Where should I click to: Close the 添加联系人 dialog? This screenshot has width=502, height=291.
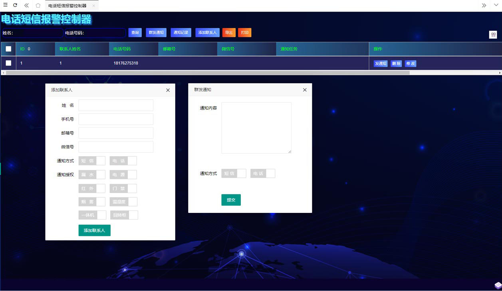click(x=168, y=90)
